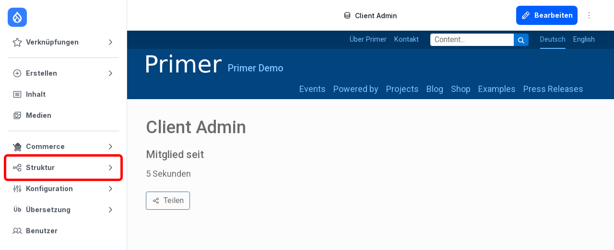Screen dimensions: 614x250
Task: Focus the Content search field
Action: pyautogui.click(x=472, y=40)
